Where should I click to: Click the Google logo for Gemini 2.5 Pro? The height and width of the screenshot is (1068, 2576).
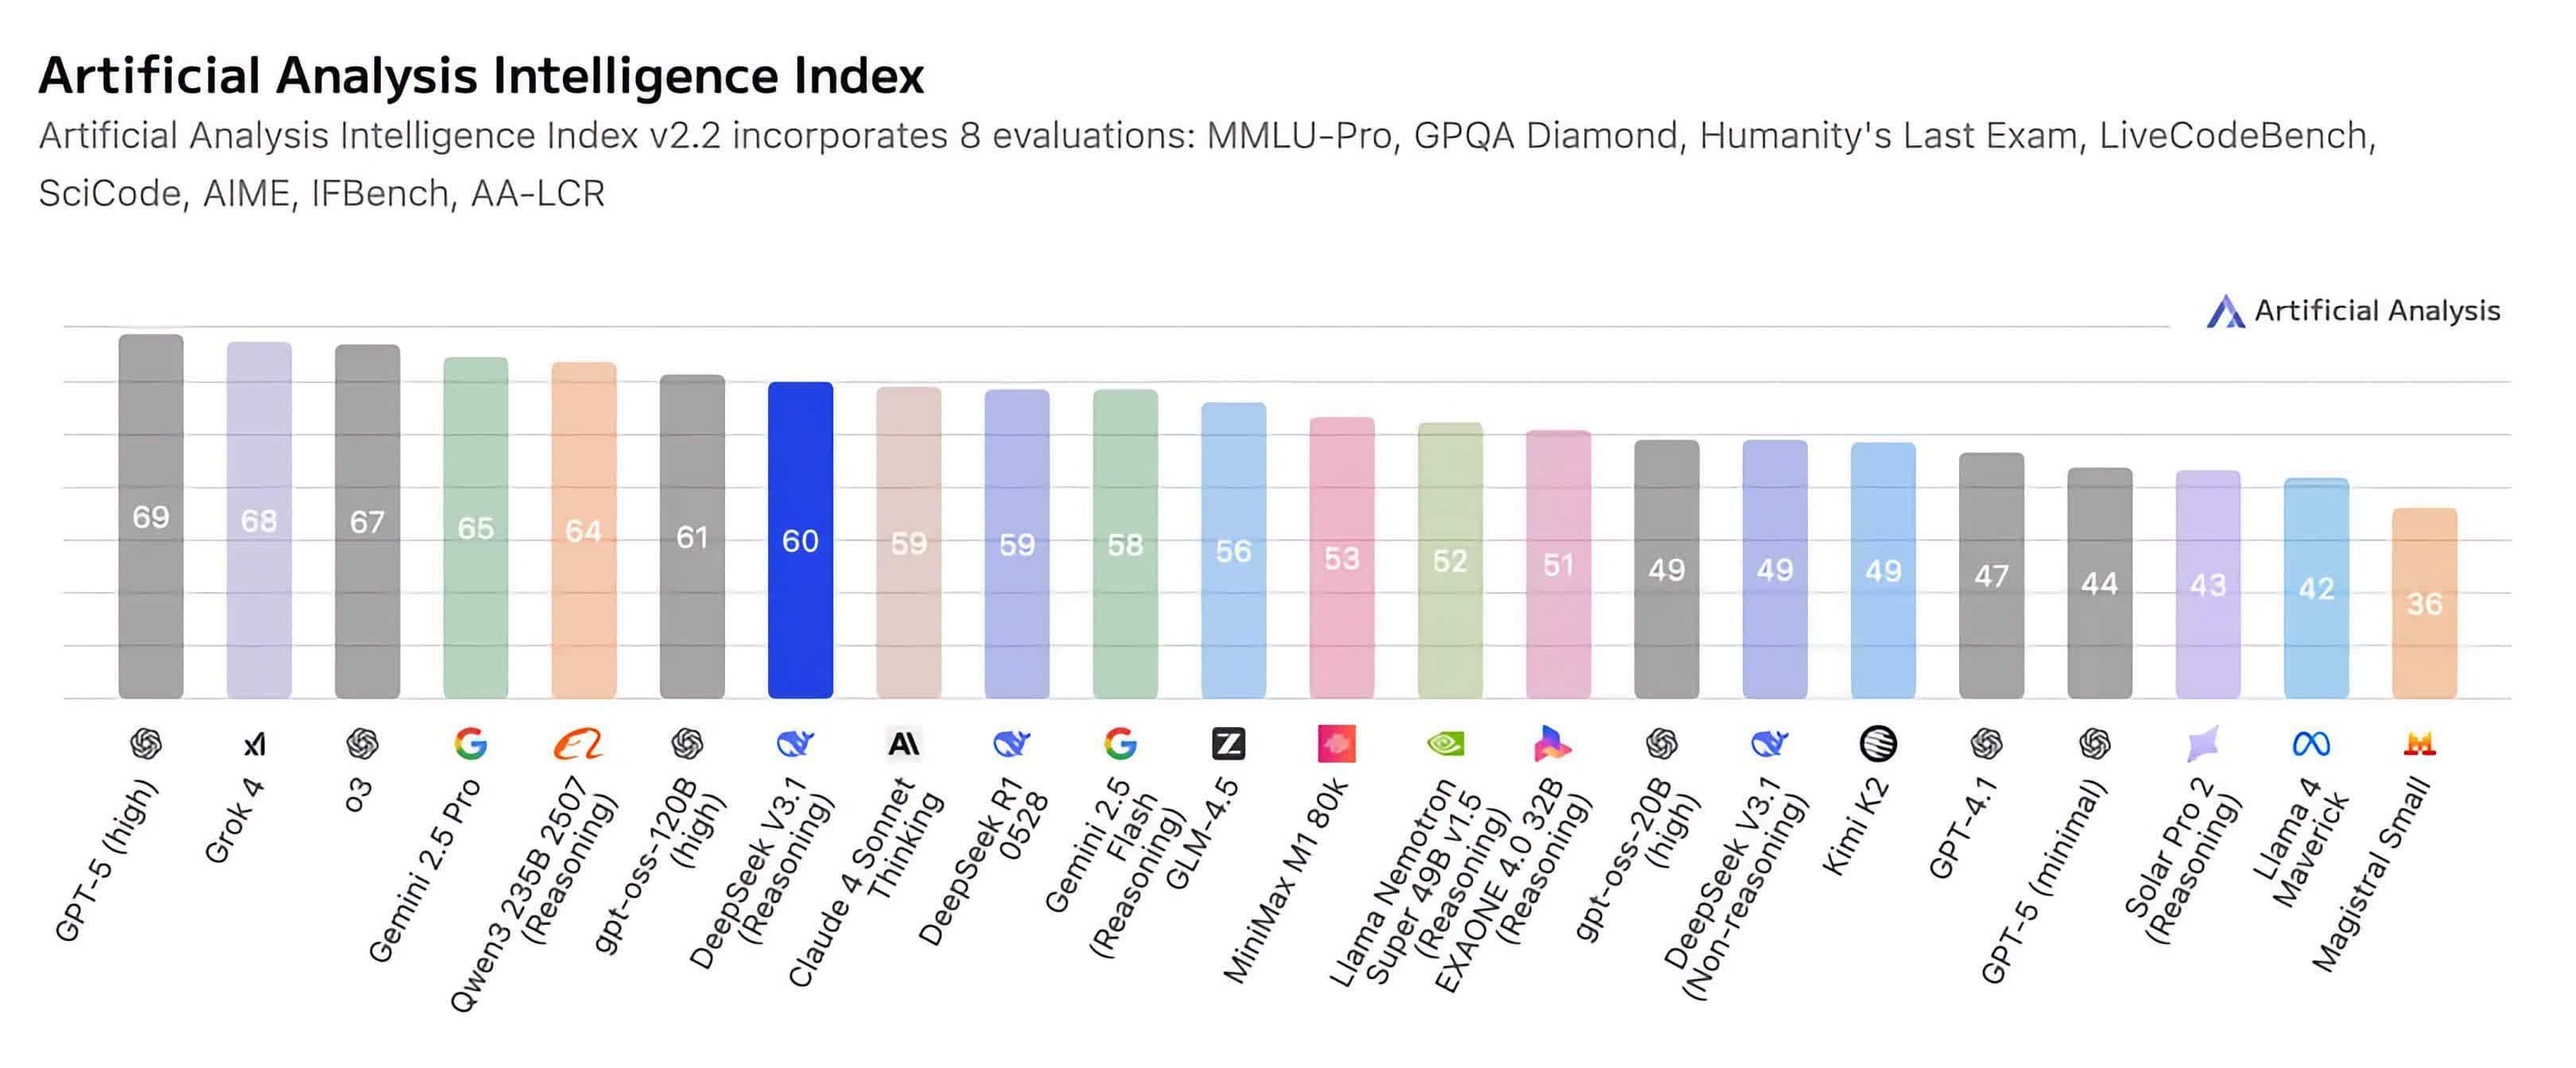tap(471, 743)
